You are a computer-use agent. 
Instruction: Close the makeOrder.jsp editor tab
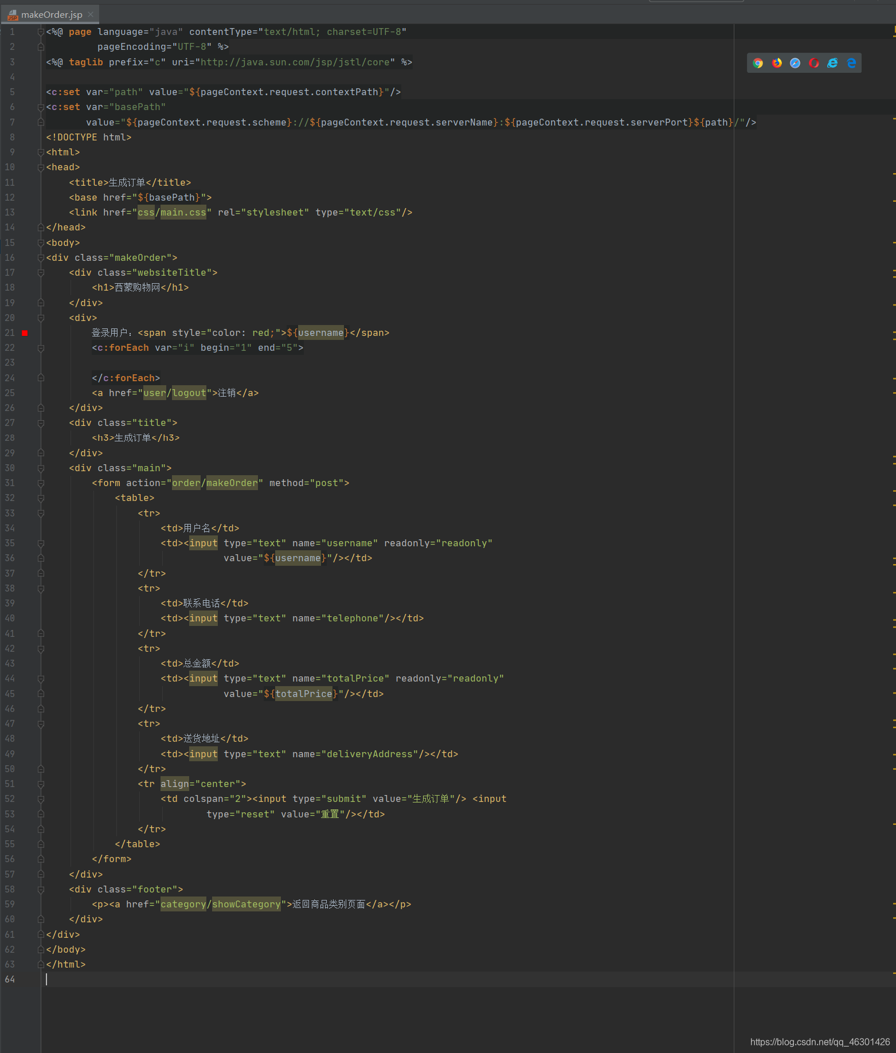pyautogui.click(x=91, y=14)
